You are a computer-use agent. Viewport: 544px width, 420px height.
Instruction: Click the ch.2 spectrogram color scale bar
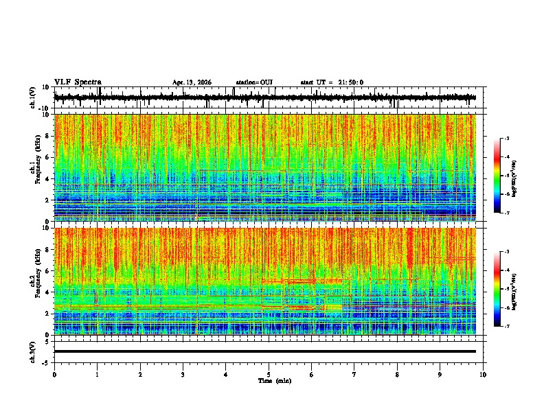[x=497, y=289]
